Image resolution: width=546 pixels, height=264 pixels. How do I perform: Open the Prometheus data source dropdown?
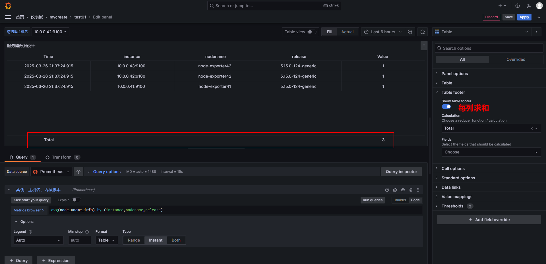click(51, 172)
